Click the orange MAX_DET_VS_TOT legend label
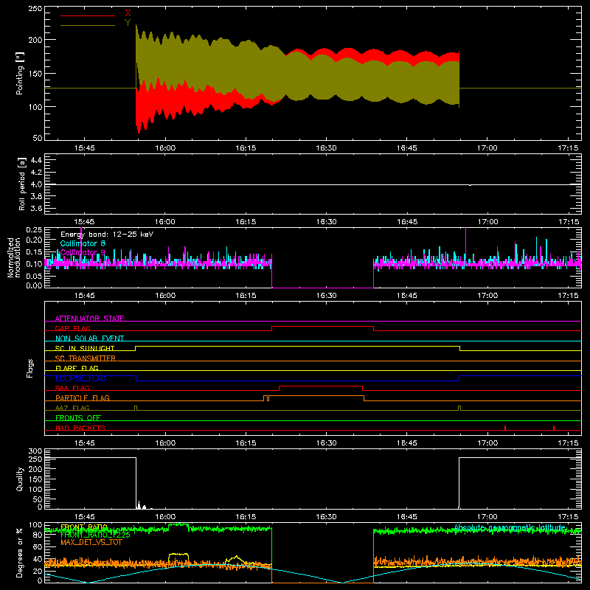 click(91, 542)
